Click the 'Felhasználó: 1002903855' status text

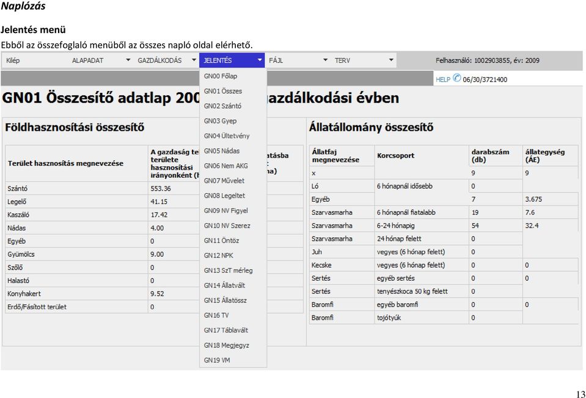tap(473, 61)
